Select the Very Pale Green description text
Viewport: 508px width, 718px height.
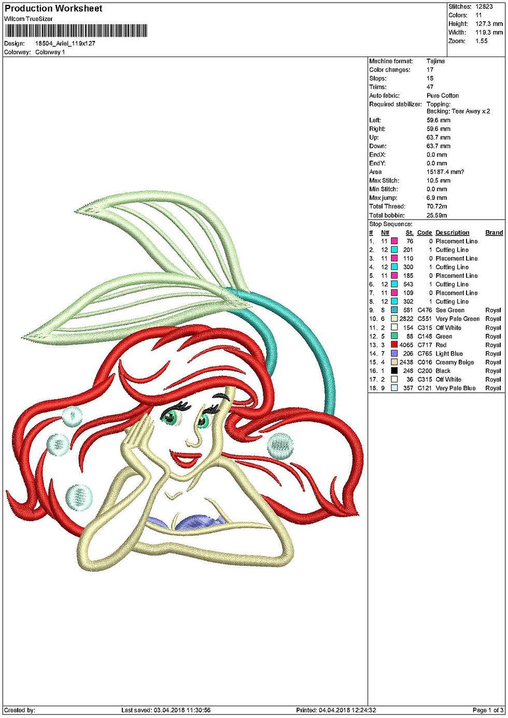[458, 319]
